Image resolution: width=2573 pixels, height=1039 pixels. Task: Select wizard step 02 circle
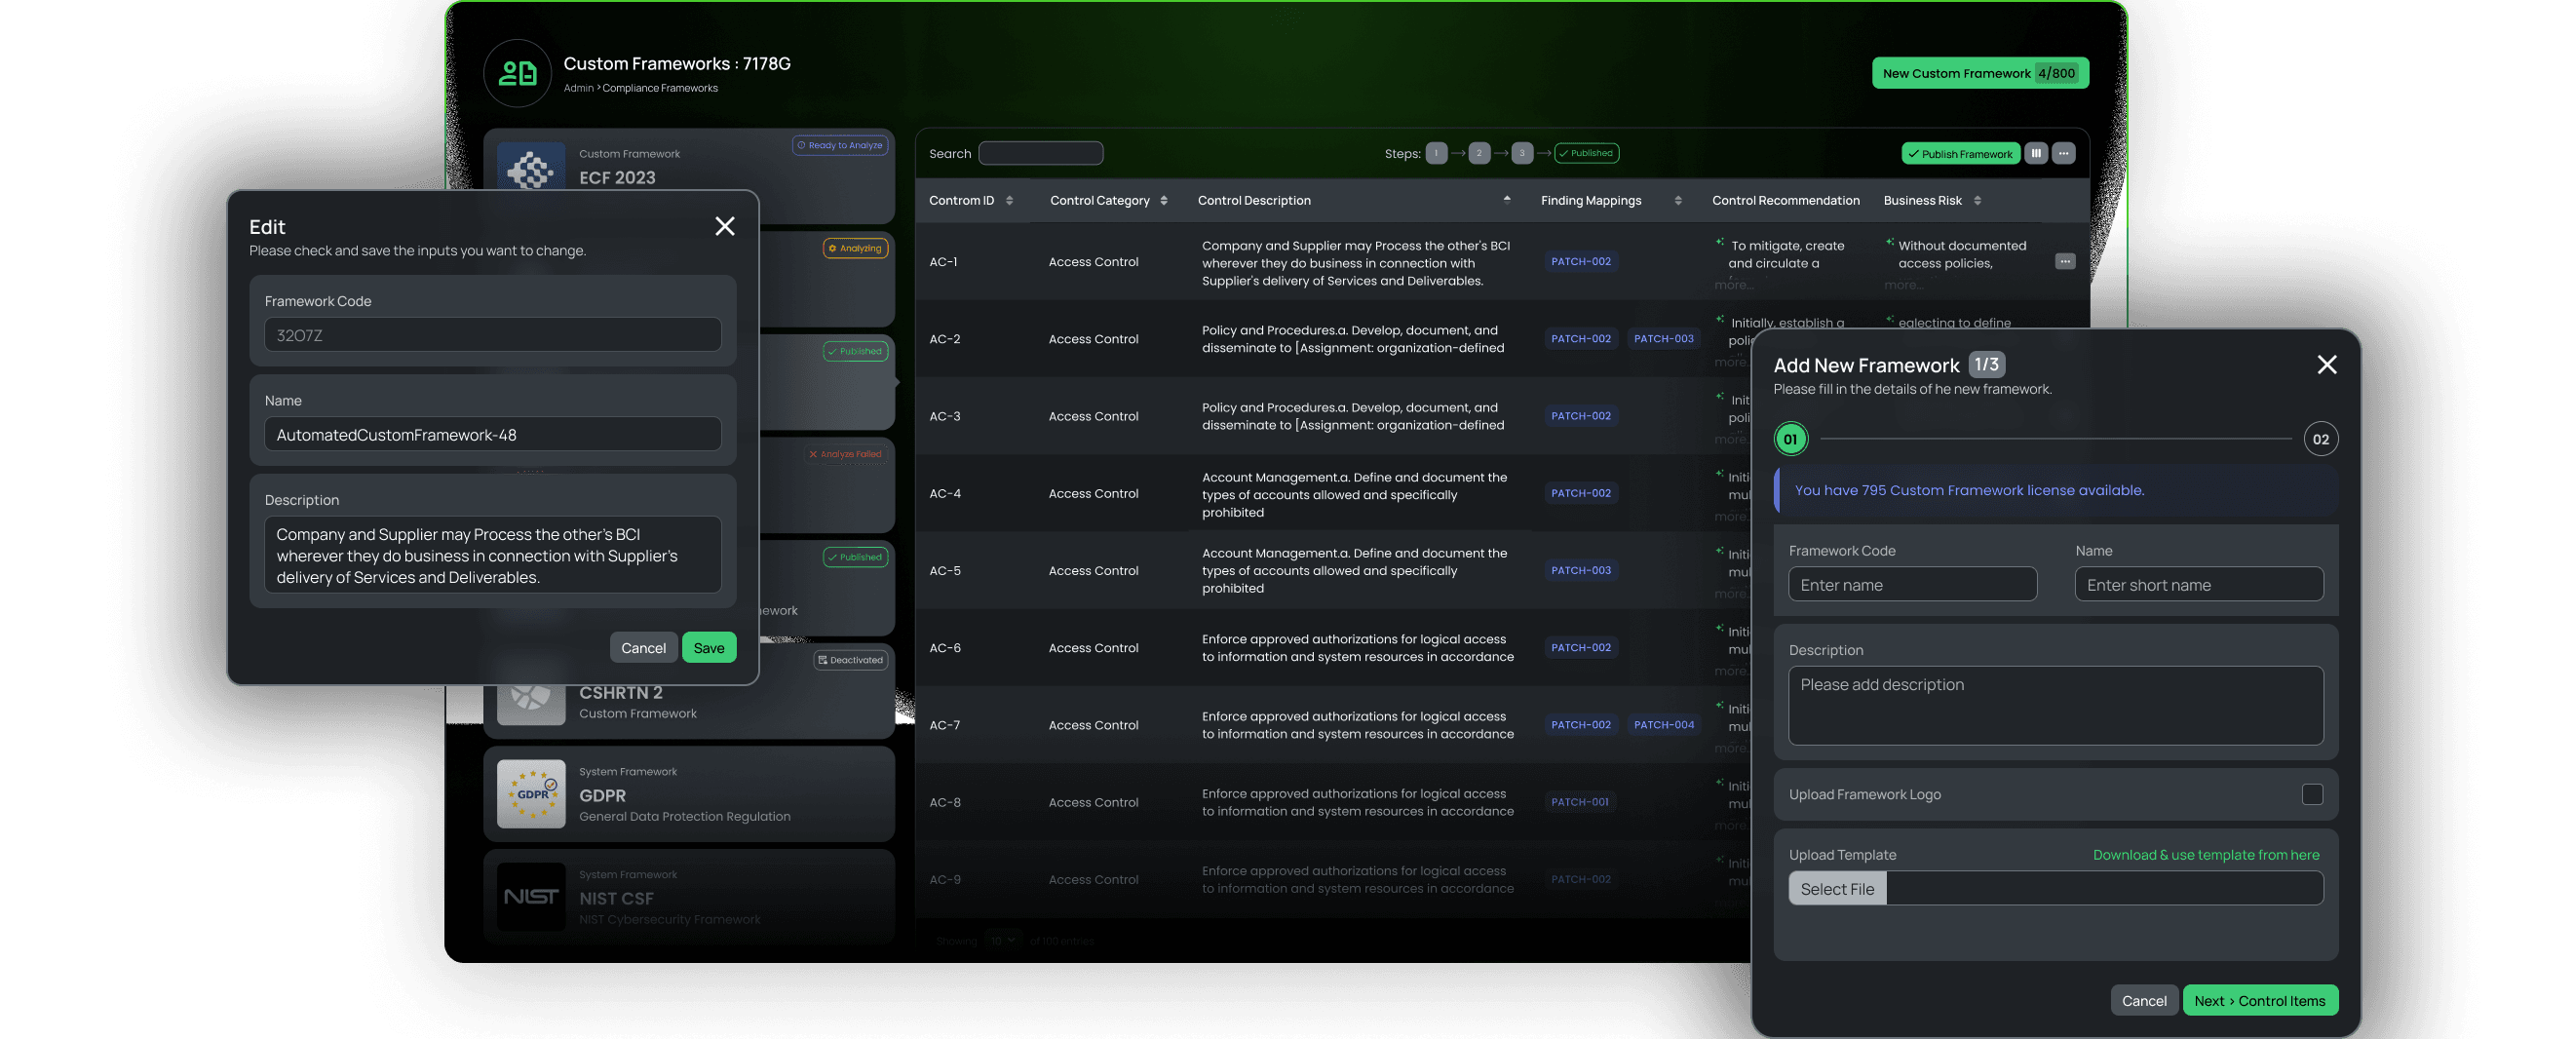(x=2321, y=440)
